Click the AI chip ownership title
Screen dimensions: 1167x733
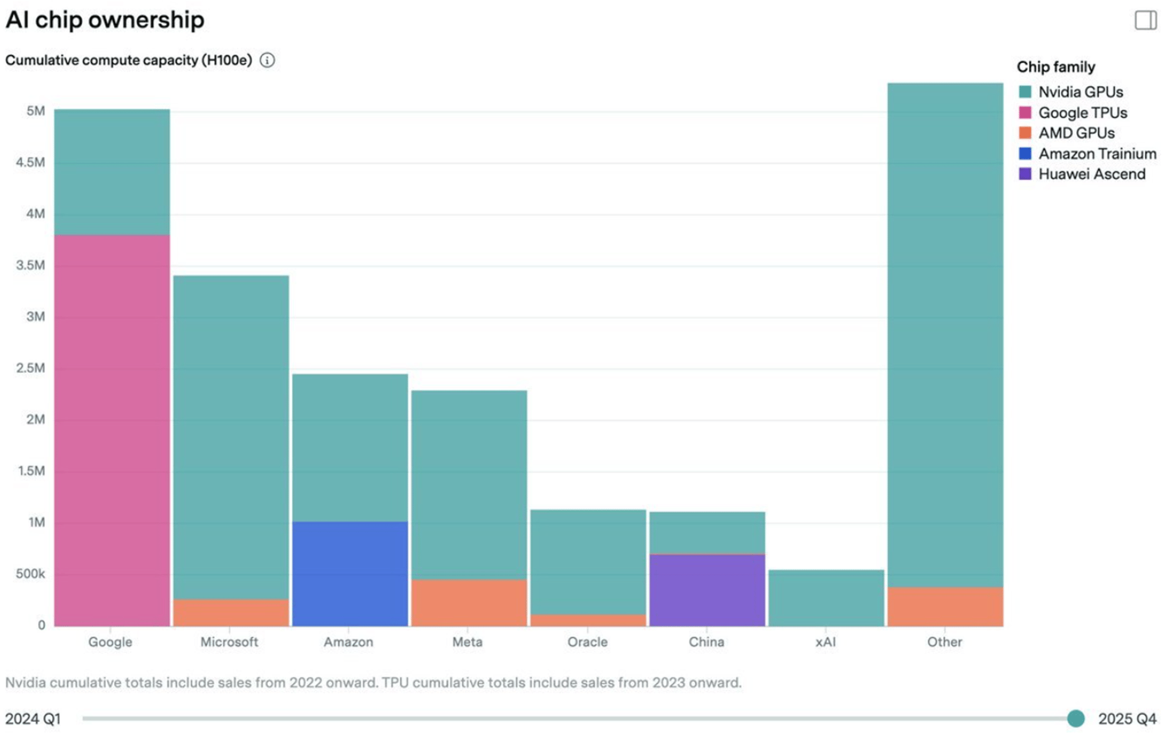click(105, 20)
